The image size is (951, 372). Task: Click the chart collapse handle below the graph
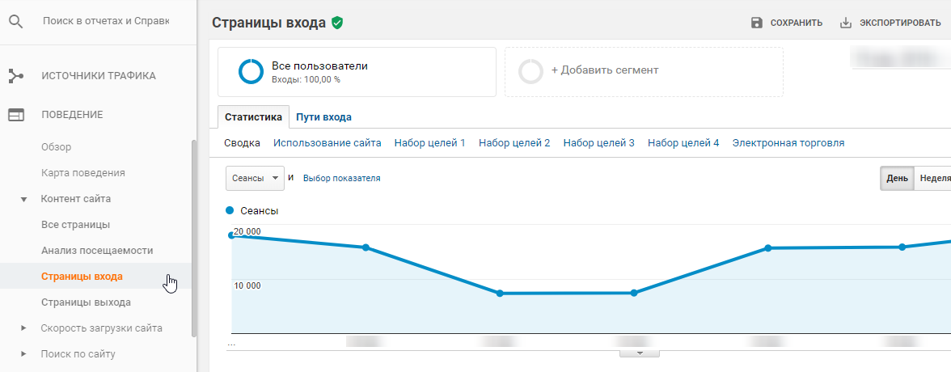click(x=639, y=353)
